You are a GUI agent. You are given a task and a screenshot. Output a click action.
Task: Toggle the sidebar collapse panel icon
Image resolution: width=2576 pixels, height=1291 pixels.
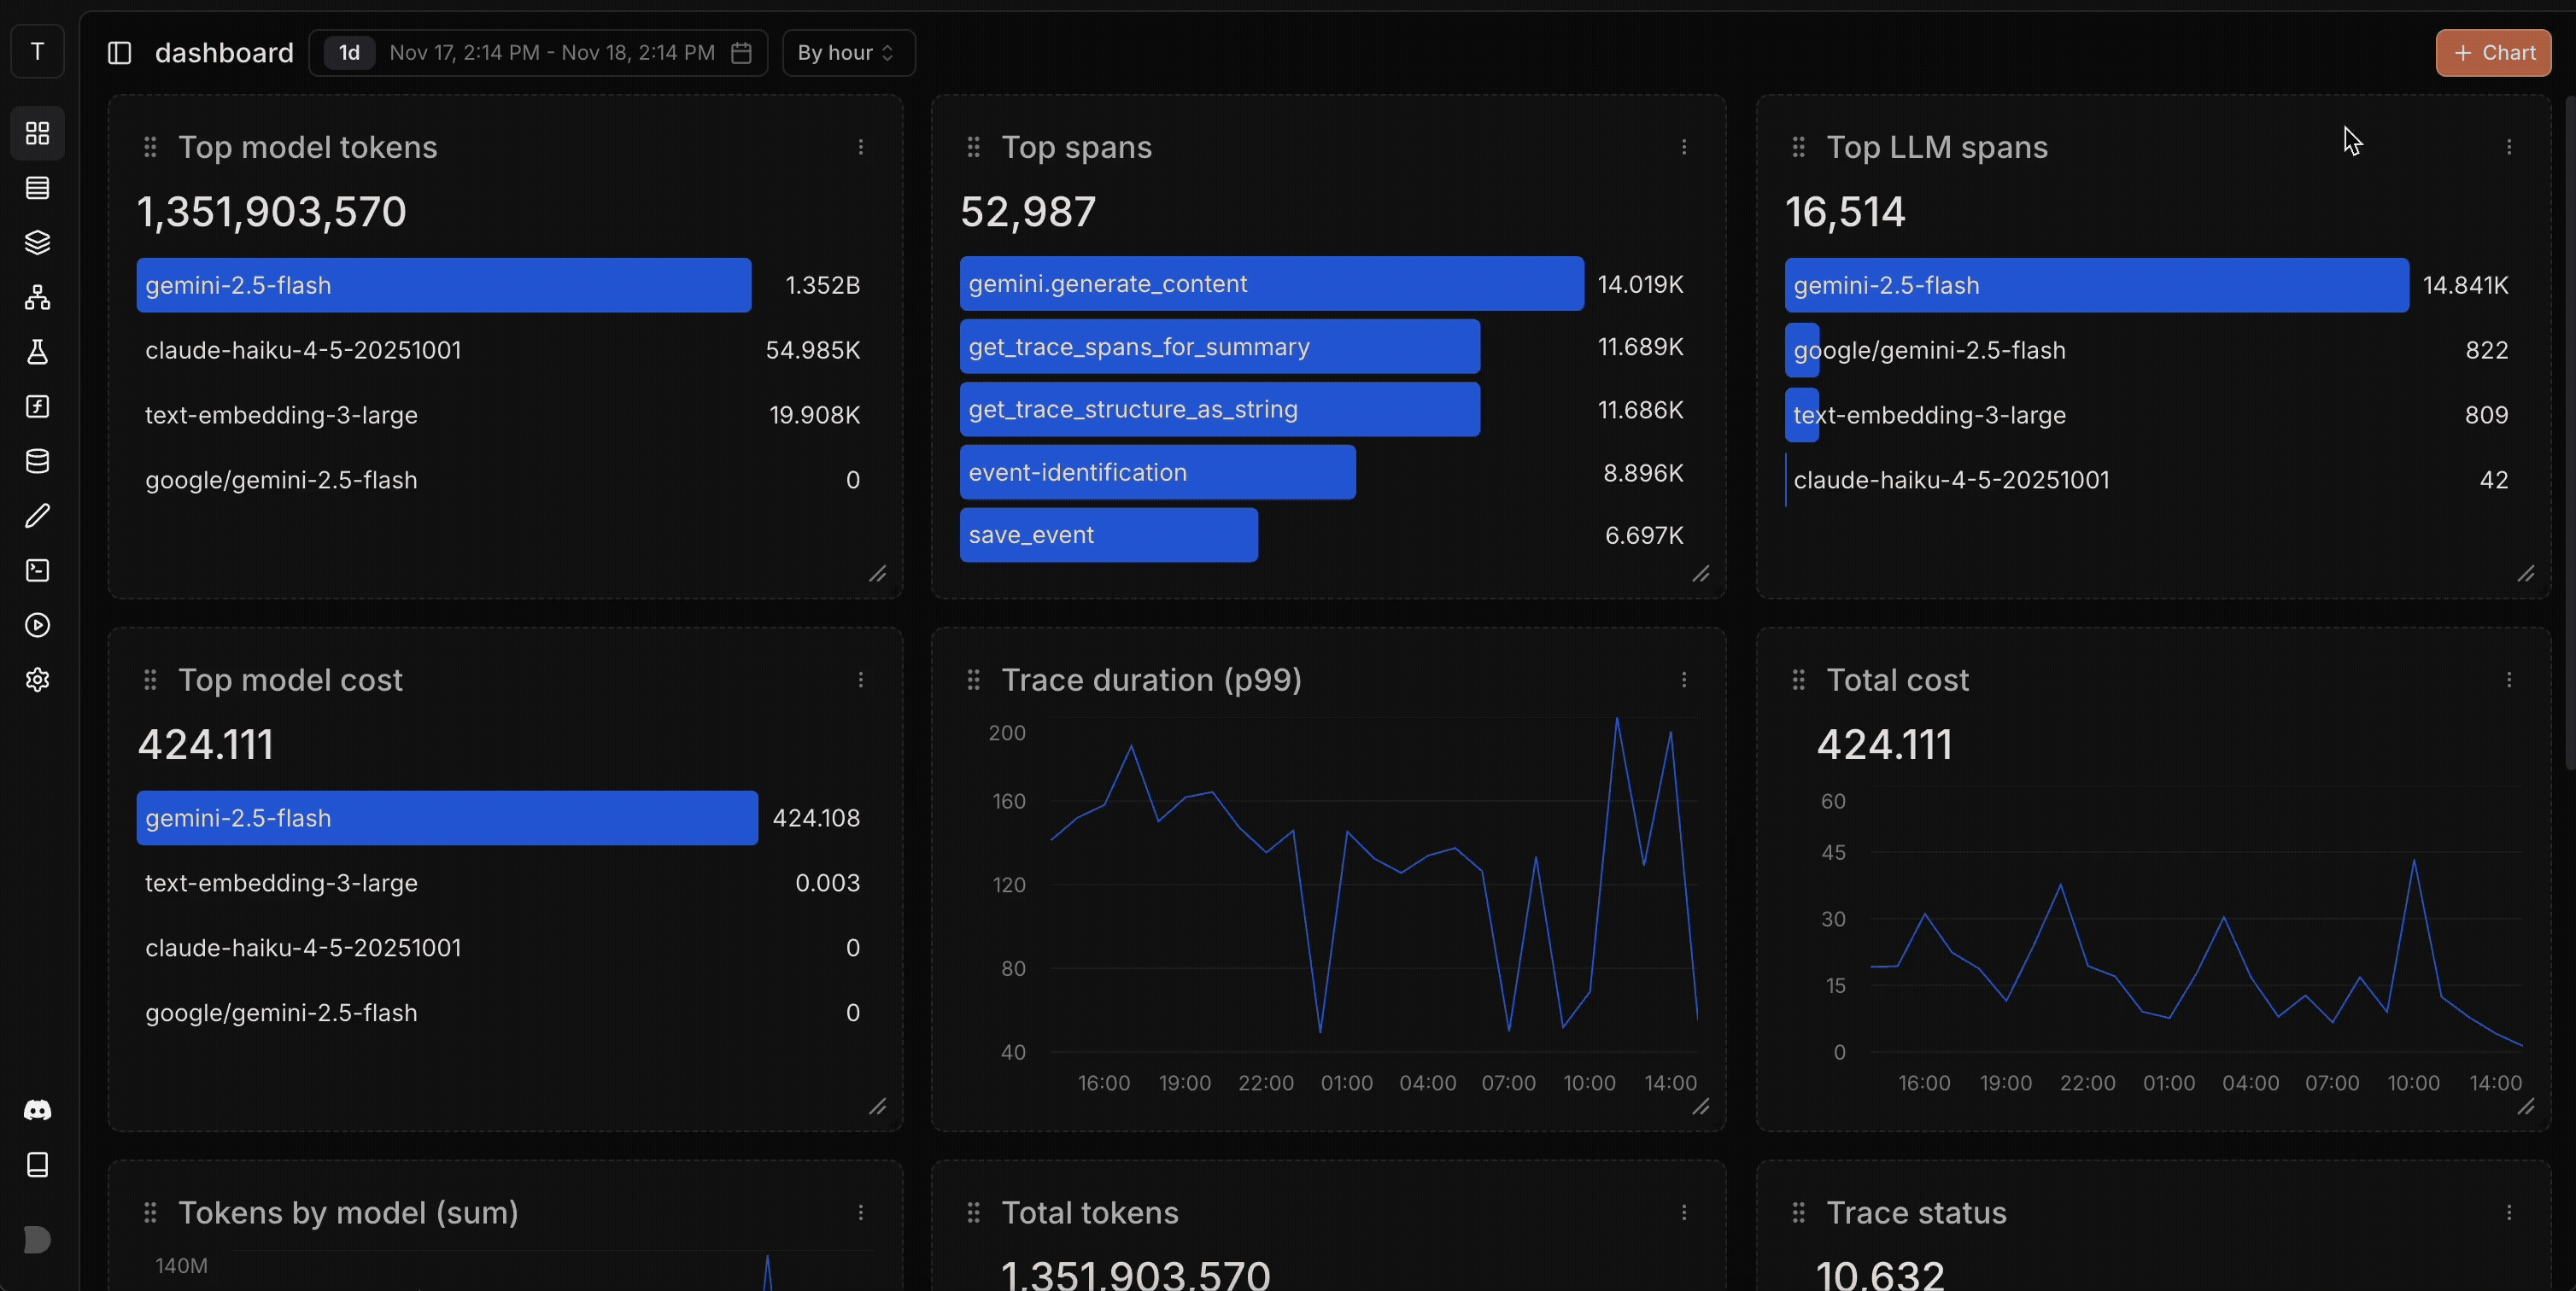[118, 52]
